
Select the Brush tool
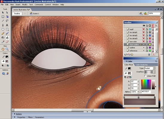click(x=7, y=33)
